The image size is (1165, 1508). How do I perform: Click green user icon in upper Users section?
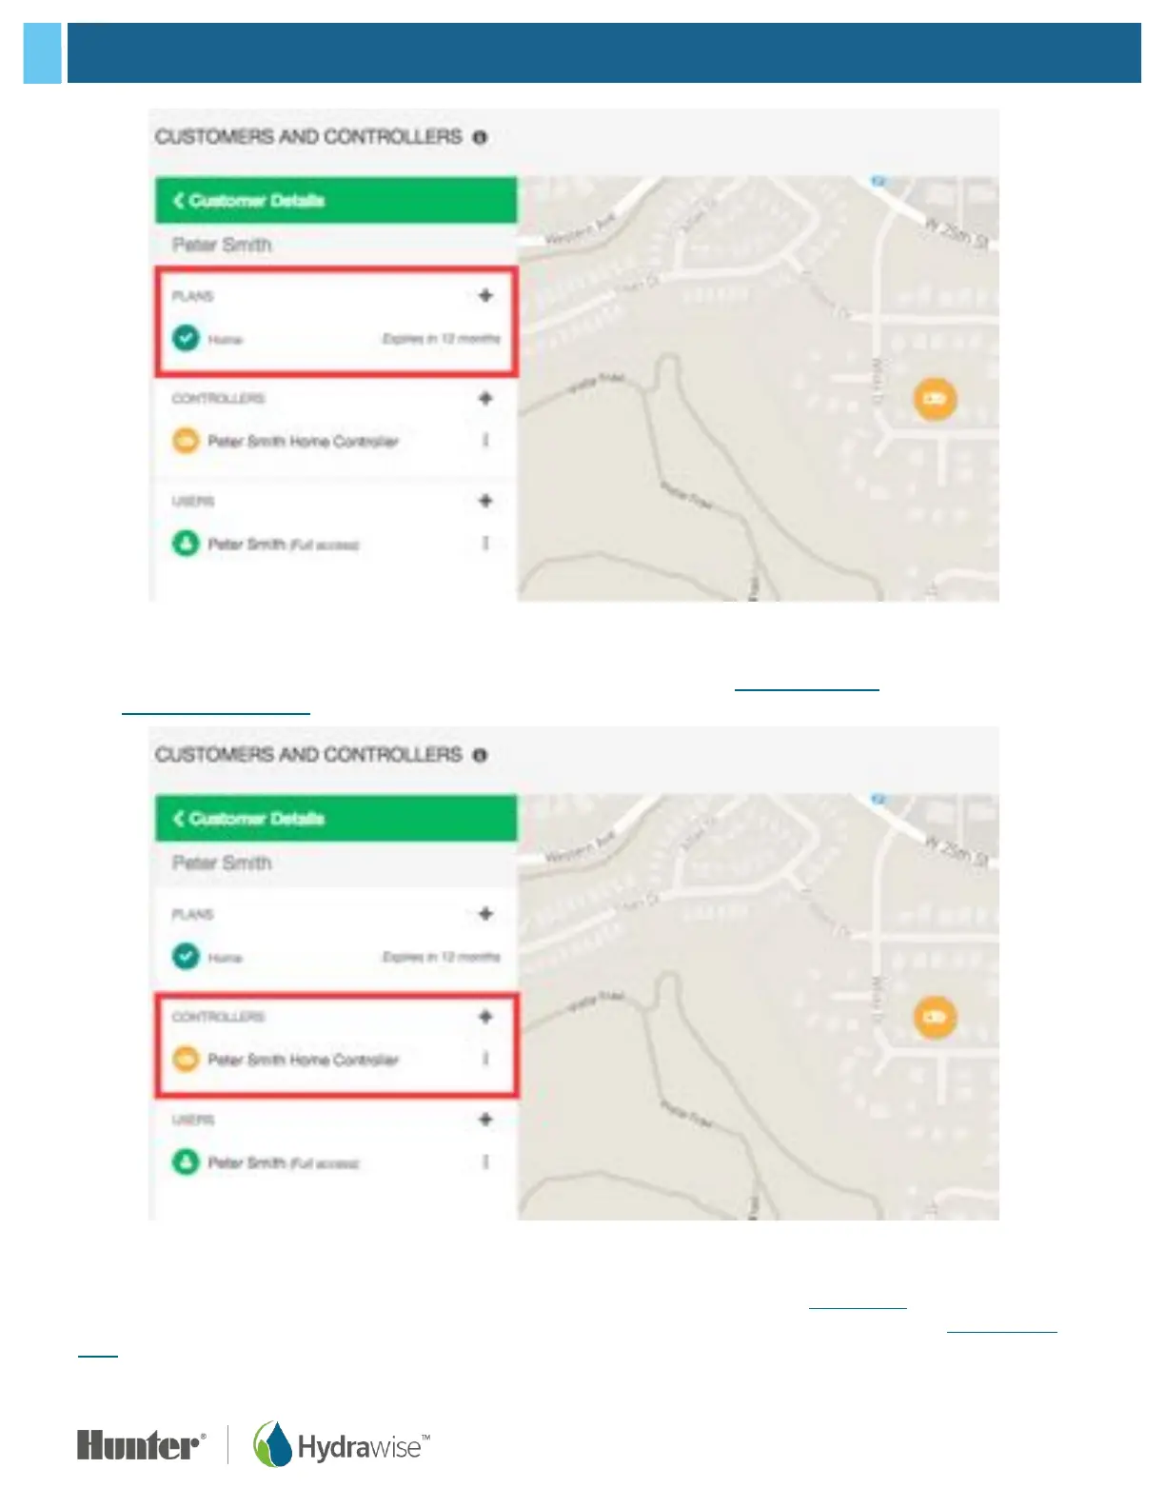click(x=186, y=544)
